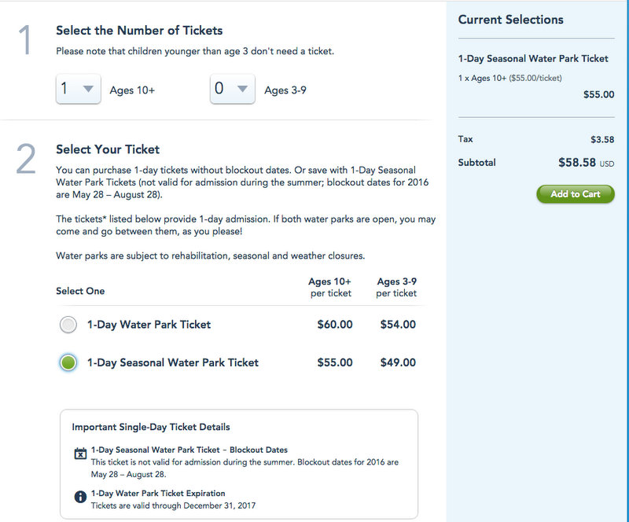
Task: Open the Ages 10+ ticket quantity dropdown
Action: coord(78,89)
